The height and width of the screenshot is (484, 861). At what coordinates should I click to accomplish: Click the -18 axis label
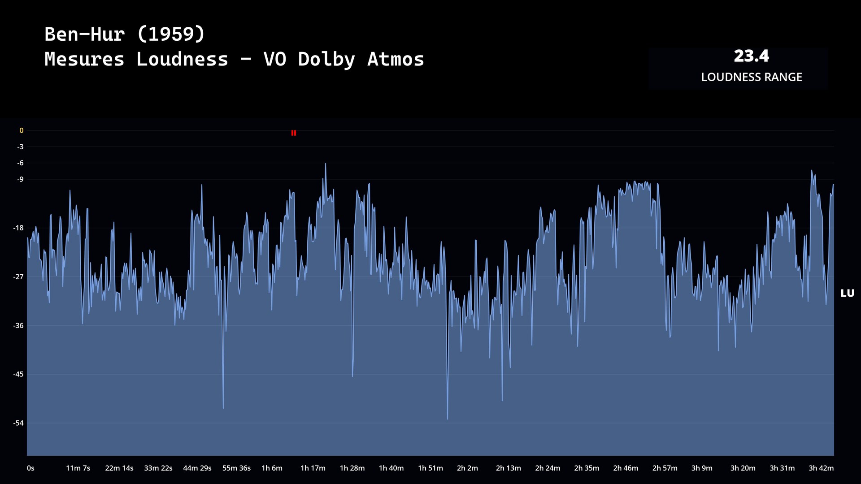click(x=18, y=228)
